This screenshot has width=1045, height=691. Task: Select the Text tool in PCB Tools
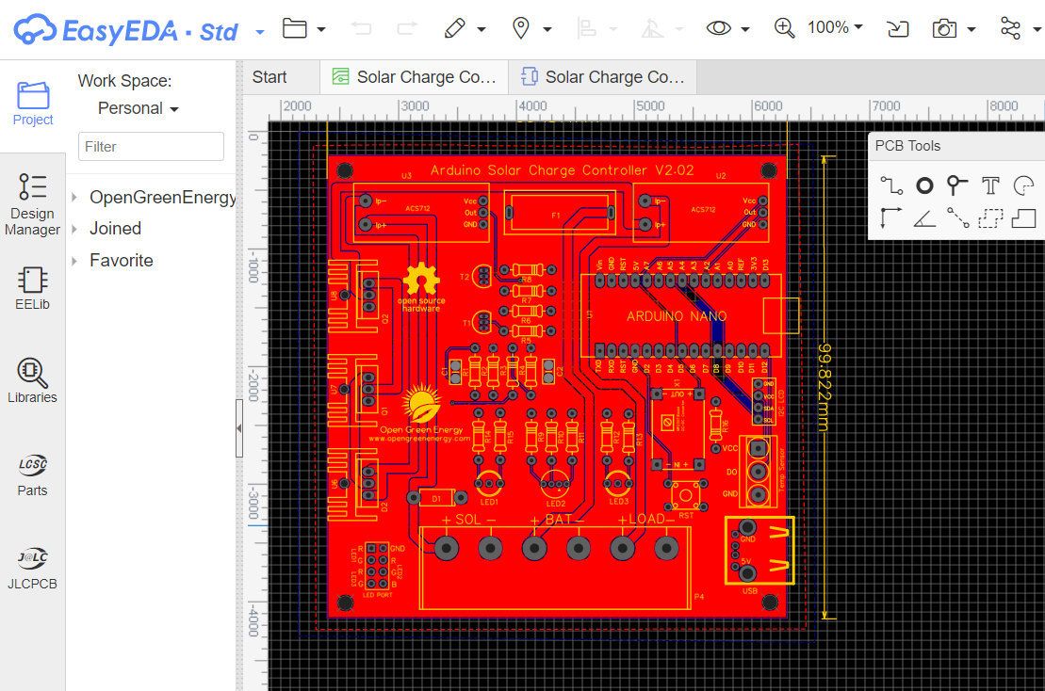pos(988,185)
